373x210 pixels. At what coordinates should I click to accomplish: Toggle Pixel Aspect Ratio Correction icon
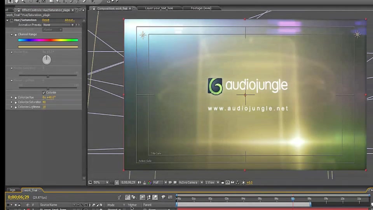pyautogui.click(x=223, y=183)
